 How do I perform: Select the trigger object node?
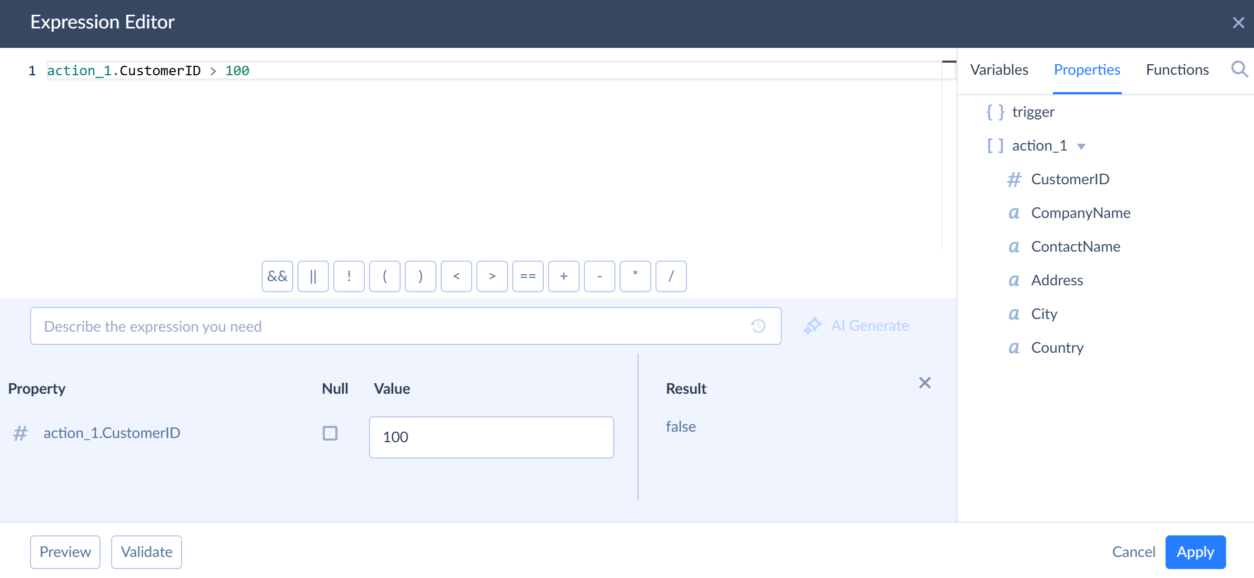[x=1032, y=112]
